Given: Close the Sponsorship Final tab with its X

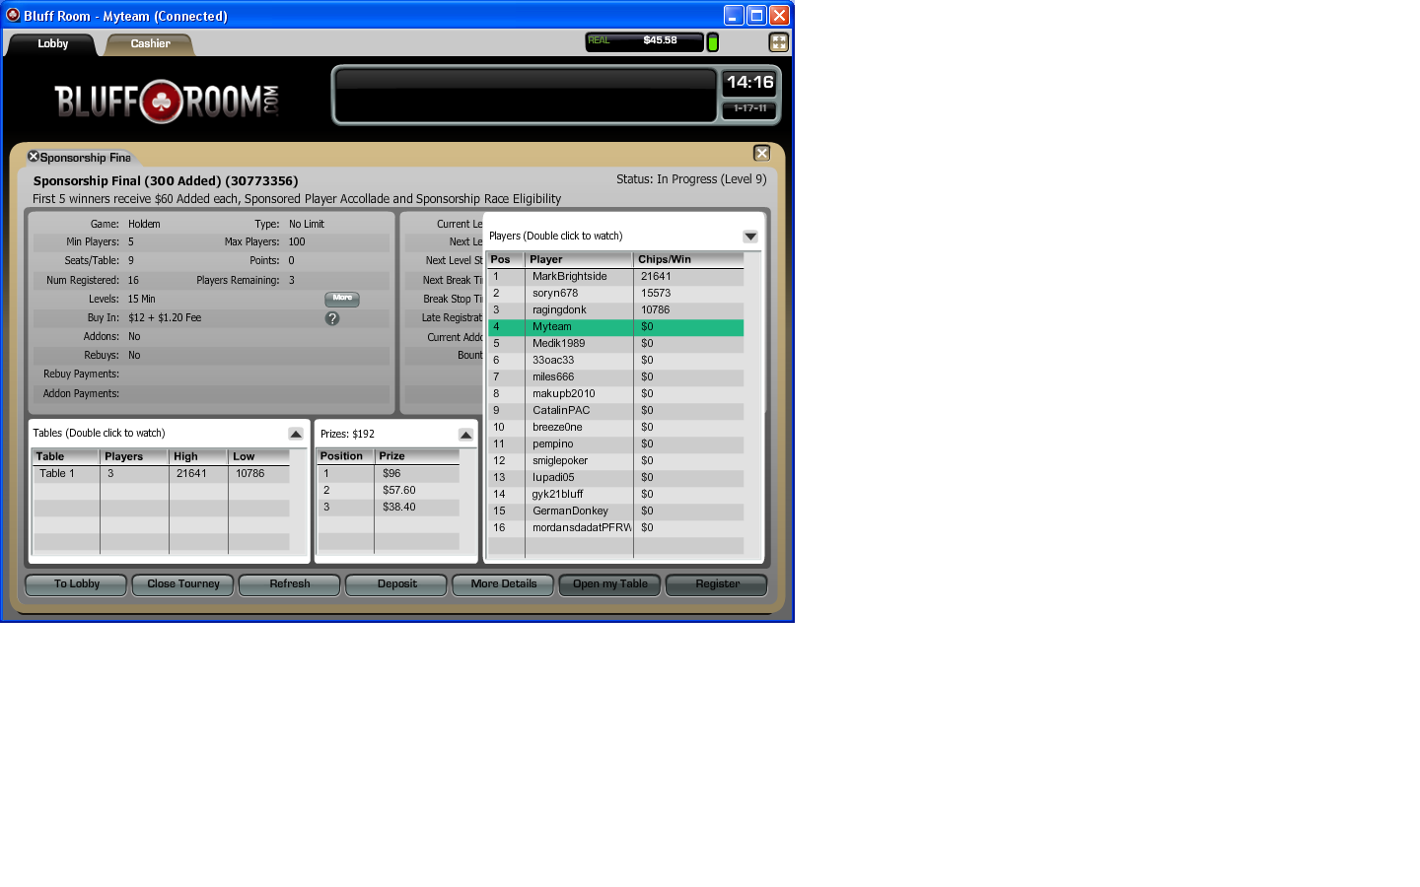Looking at the screenshot, I should point(34,157).
